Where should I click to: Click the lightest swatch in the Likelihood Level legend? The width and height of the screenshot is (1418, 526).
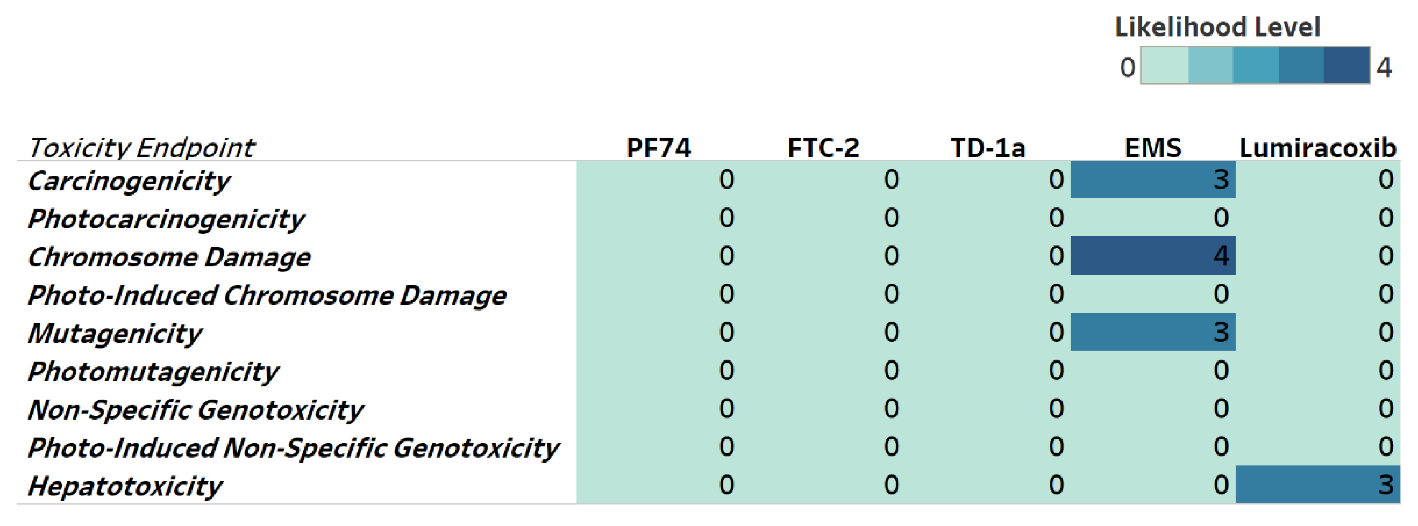[x=1164, y=65]
